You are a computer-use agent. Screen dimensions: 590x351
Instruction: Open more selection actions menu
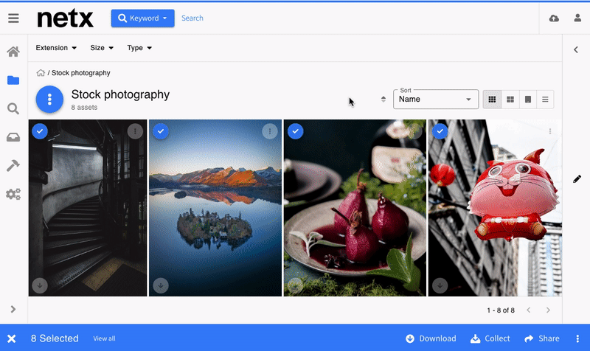click(577, 338)
